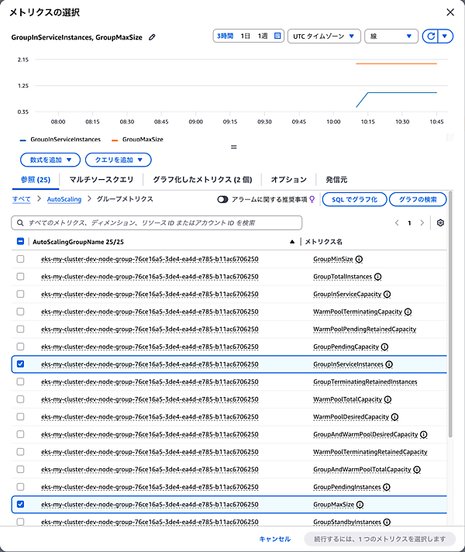Open info icon for WarmPoolTotalCapacity

tap(388, 399)
